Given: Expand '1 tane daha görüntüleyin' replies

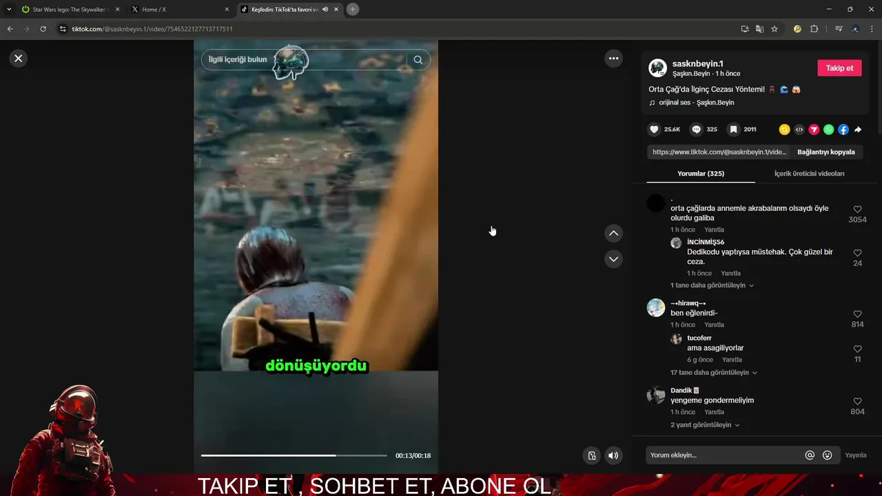Looking at the screenshot, I should coord(712,285).
